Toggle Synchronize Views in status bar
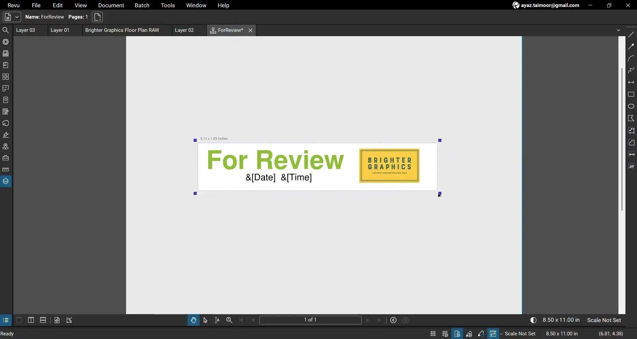Screen dimensions: 637x339 pyautogui.click(x=493, y=334)
